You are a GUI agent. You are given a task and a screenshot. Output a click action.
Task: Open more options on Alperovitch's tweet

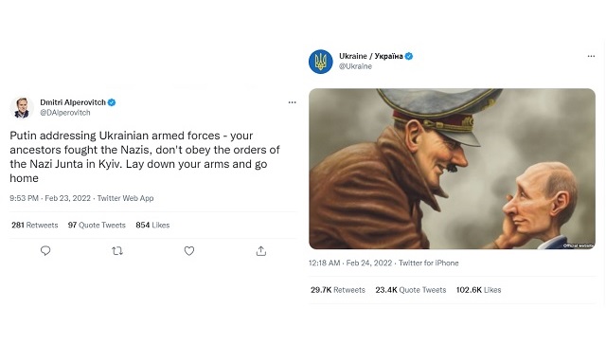[293, 102]
